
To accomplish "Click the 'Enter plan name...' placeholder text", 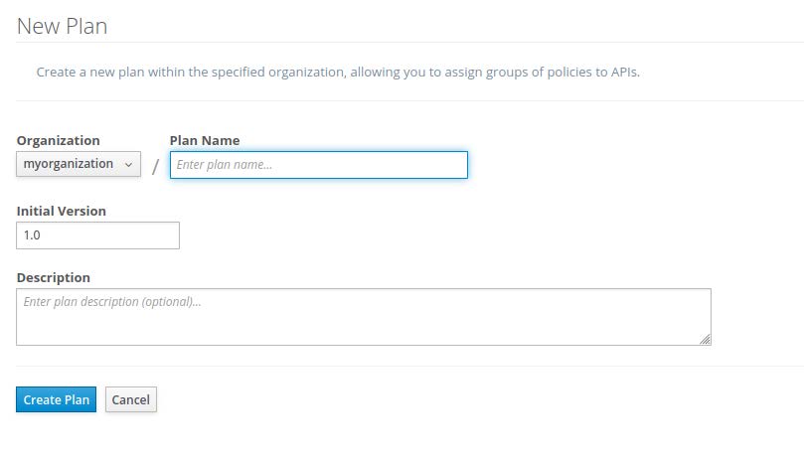I will coord(224,165).
